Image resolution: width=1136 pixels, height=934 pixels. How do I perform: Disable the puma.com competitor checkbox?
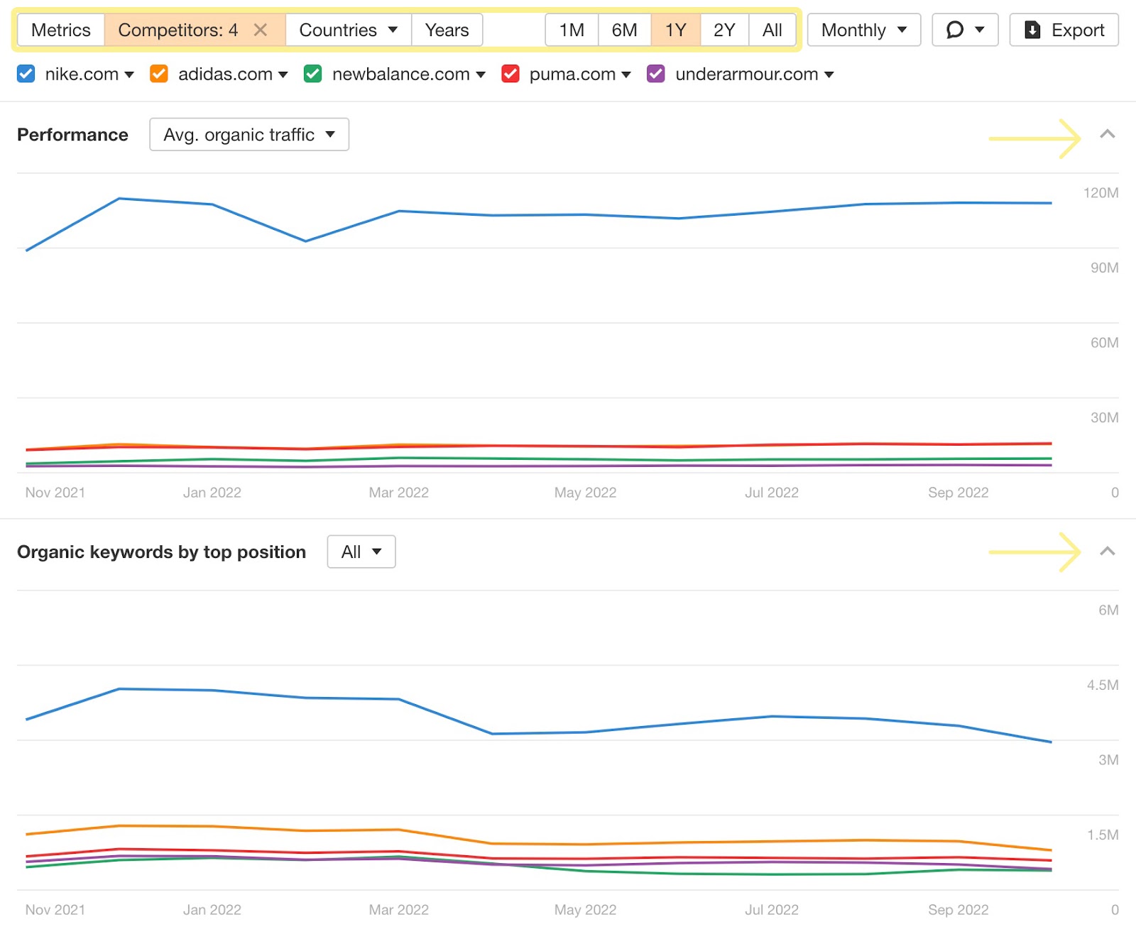point(510,74)
